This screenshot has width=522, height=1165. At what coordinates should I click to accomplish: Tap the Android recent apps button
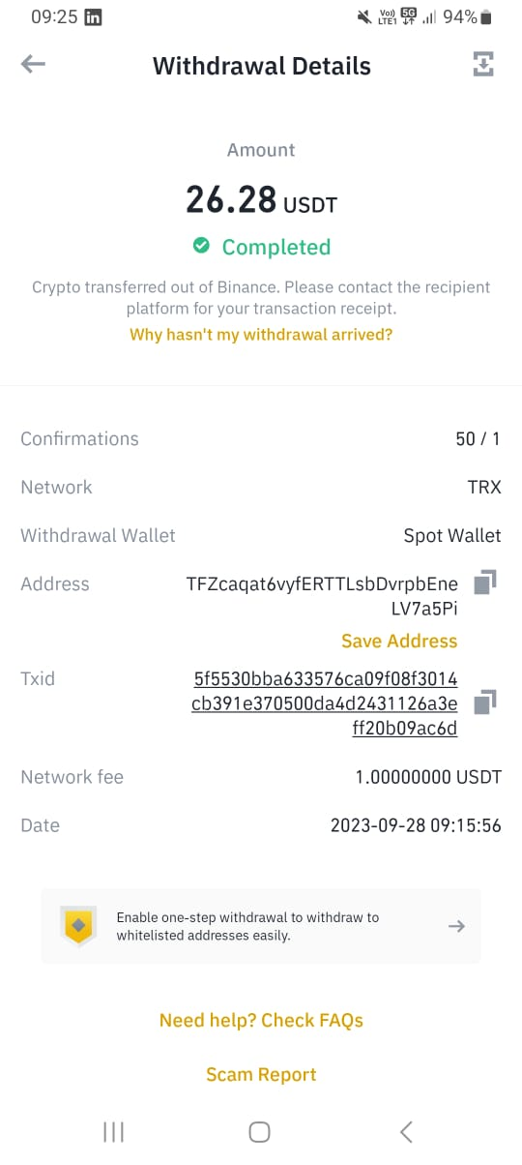pos(114,1131)
